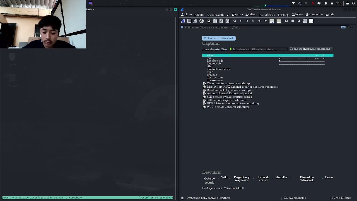The width and height of the screenshot is (357, 201).
Task: Open the Edición menu
Action: coord(199,15)
